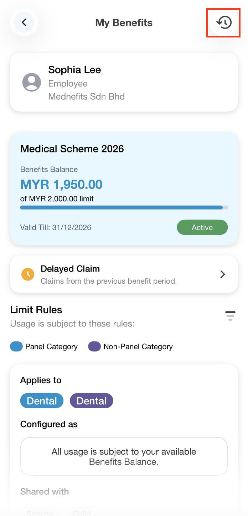248x516 pixels.
Task: Tap the green Active status badge
Action: click(202, 227)
